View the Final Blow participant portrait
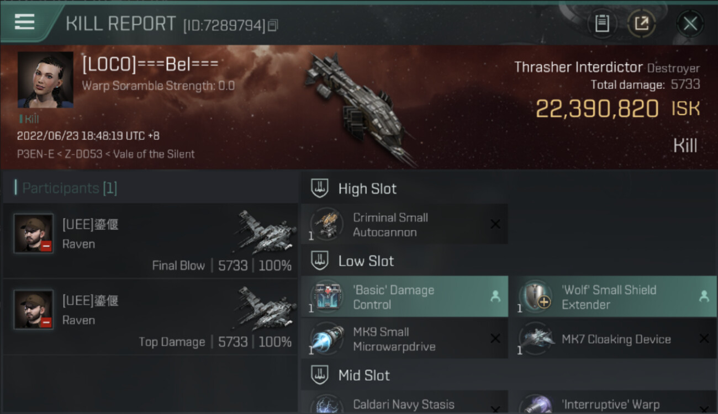 [34, 233]
